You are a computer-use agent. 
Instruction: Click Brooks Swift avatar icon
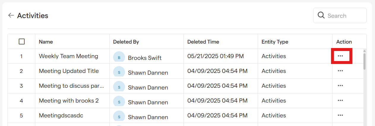[119, 57]
